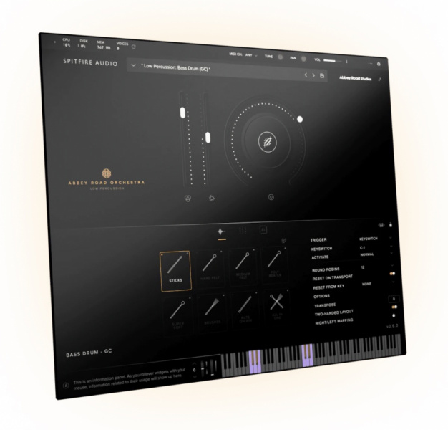This screenshot has width=448, height=430.
Task: Click the refresh icon next to VOICES
Action: 133,47
